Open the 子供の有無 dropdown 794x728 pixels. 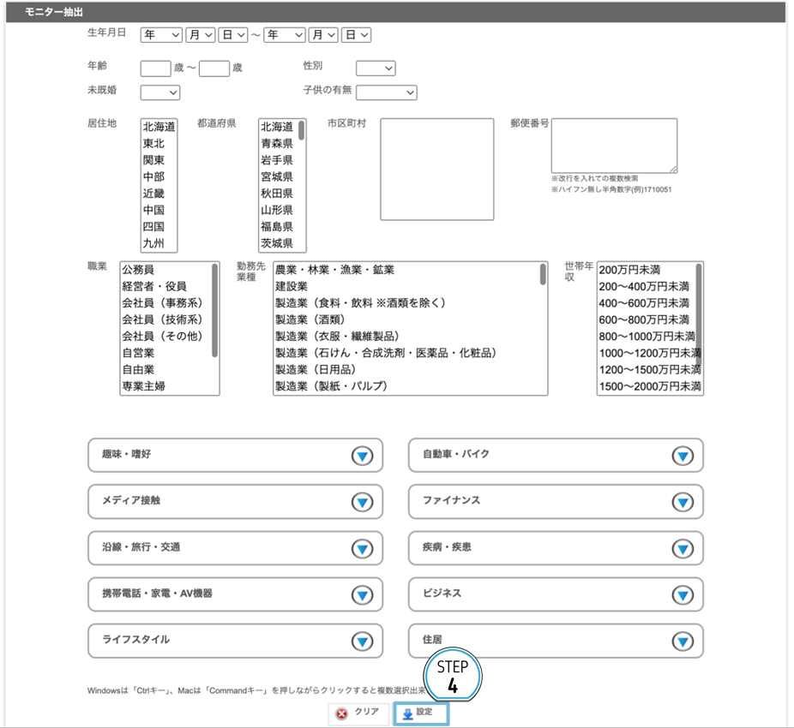[x=386, y=92]
